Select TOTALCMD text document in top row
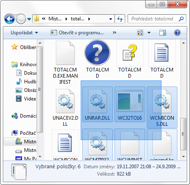This screenshot has width=190, height=185. pos(162,59)
